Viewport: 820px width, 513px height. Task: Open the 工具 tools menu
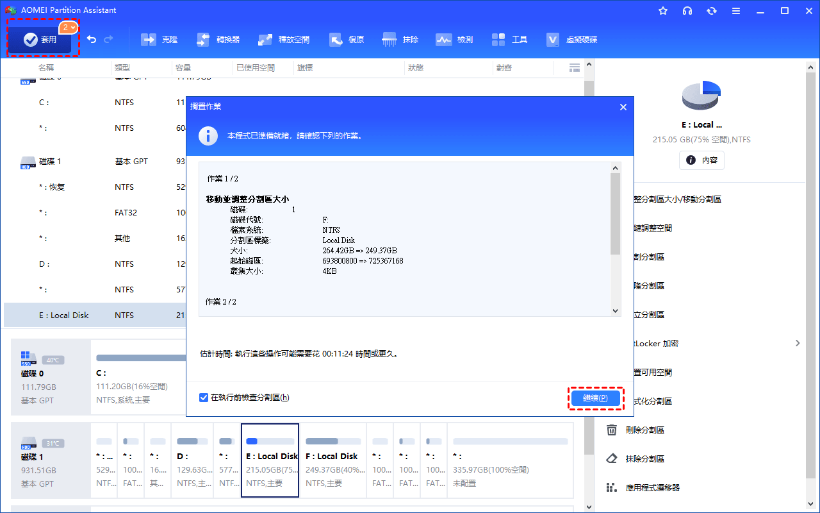point(509,40)
